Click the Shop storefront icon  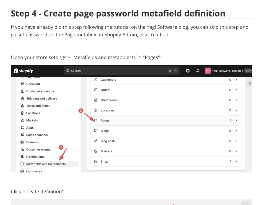click(x=96, y=162)
